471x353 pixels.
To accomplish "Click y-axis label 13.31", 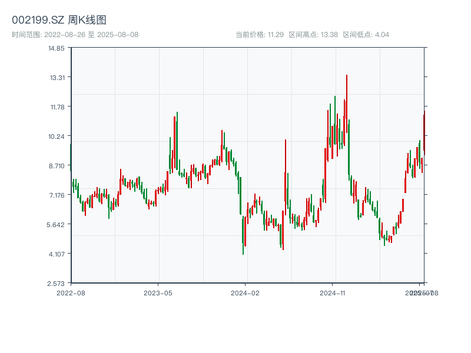I will (57, 78).
